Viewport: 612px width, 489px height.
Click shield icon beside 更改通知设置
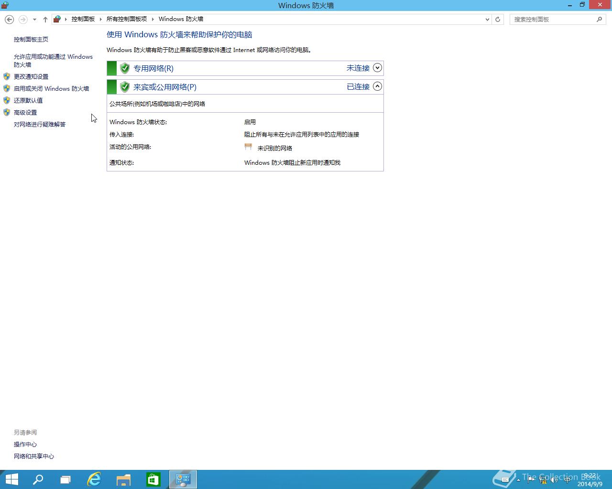7,76
